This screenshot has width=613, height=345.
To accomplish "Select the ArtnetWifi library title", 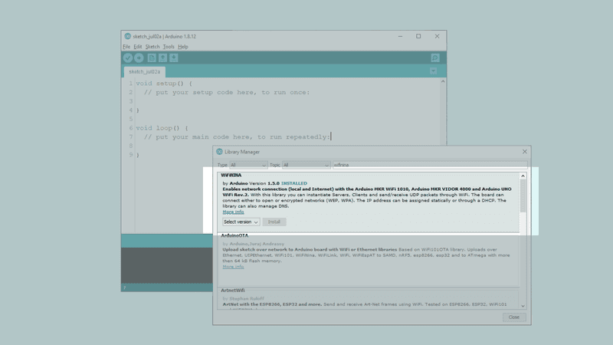I will pos(233,291).
